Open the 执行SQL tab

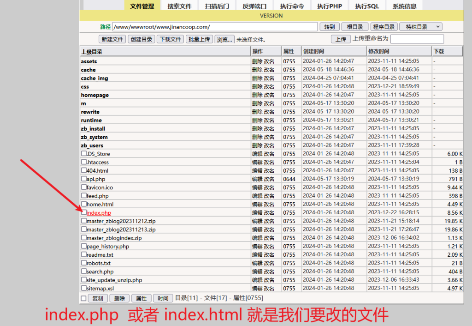click(x=367, y=6)
